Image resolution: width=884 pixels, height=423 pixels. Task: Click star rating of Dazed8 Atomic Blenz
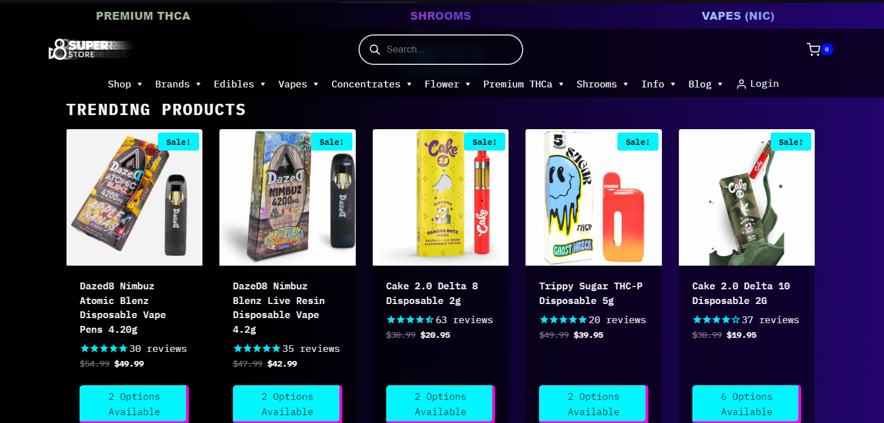(x=104, y=349)
